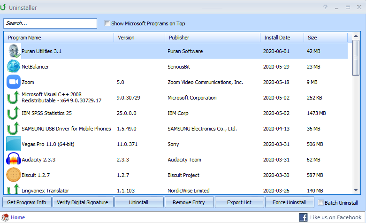Open the Home icon in footer

pyautogui.click(x=5, y=217)
